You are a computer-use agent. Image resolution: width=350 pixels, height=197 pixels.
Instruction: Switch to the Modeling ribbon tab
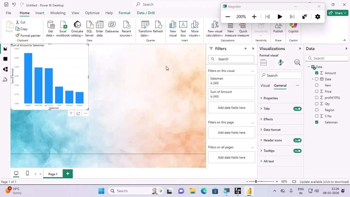coord(58,13)
